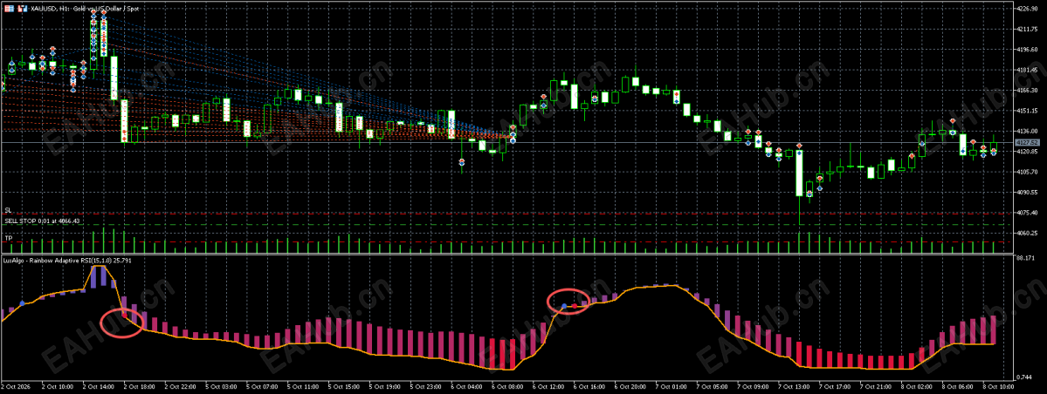Viewport: 1047px width, 394px height.
Task: Click price scale value 4120.85
Action: pyautogui.click(x=1026, y=152)
